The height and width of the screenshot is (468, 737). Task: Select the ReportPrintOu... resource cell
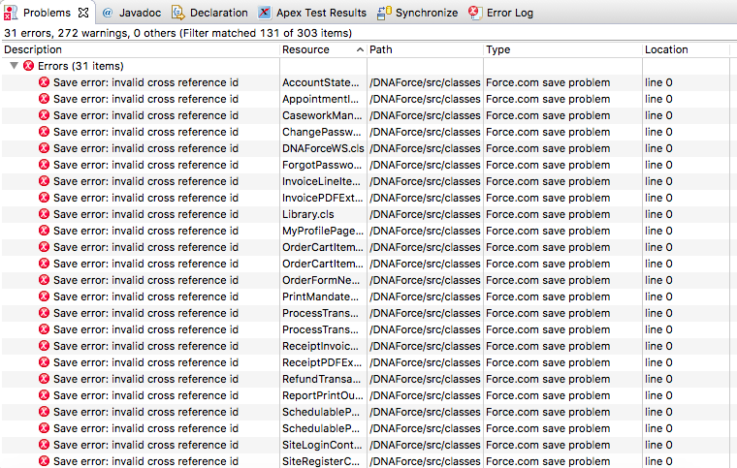tap(323, 395)
